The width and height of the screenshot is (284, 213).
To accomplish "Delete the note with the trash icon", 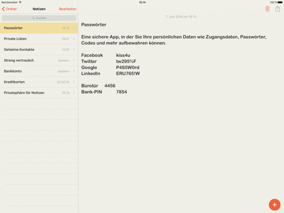I will [x=268, y=9].
